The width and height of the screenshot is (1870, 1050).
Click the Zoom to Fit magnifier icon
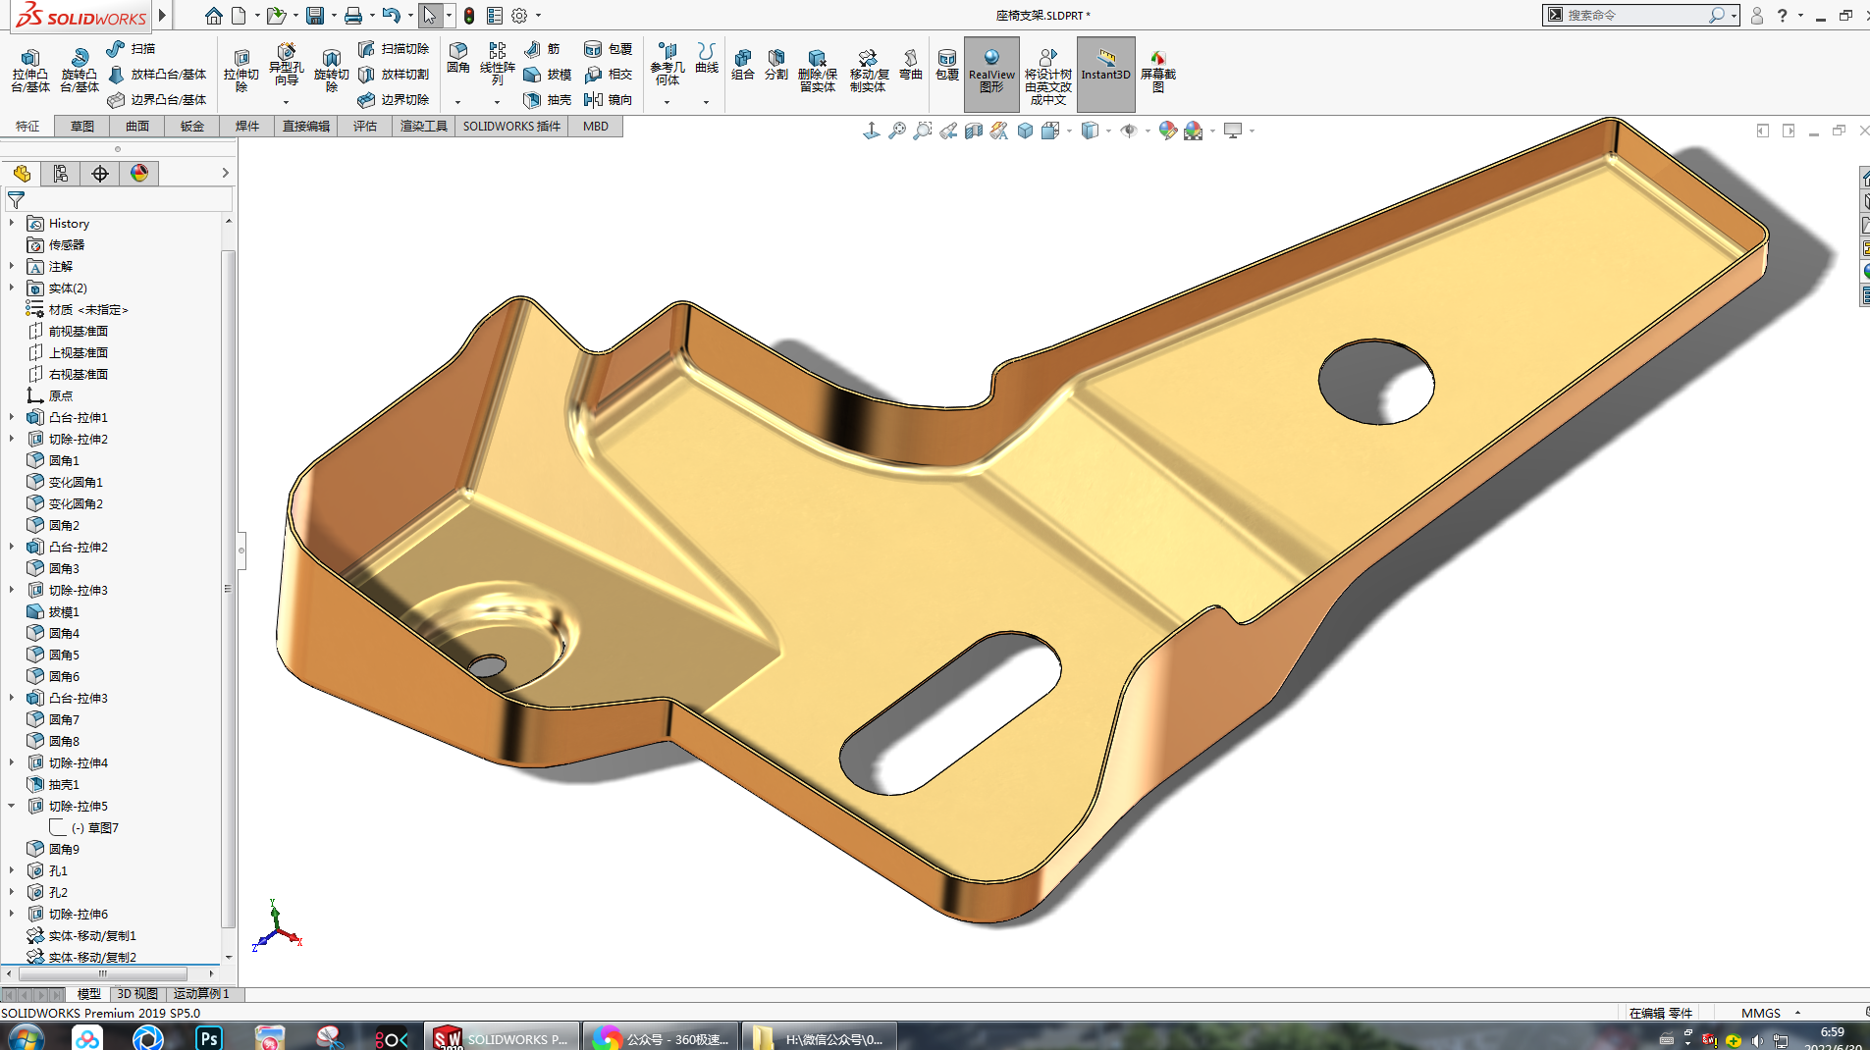(x=897, y=131)
